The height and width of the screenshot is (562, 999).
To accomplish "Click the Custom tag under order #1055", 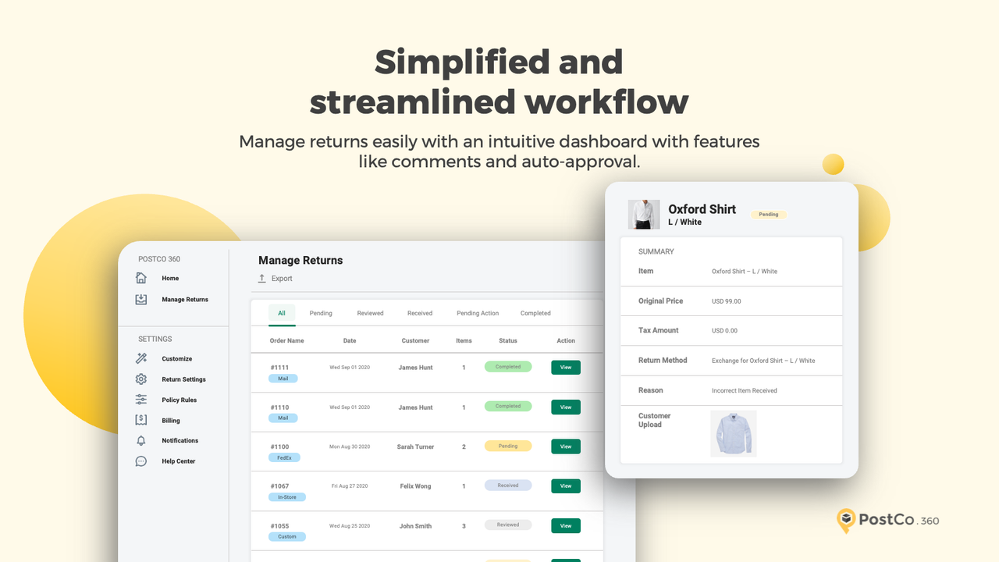I will pyautogui.click(x=287, y=537).
